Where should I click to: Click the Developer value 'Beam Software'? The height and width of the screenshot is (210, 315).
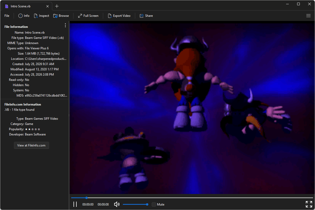coord(35,134)
